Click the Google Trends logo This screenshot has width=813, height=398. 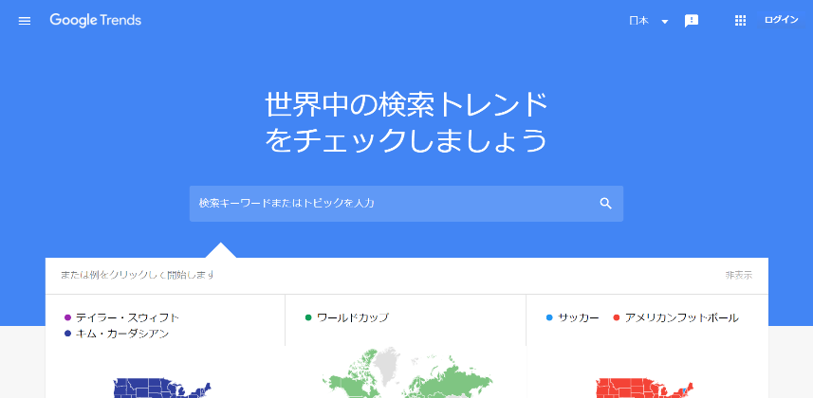pyautogui.click(x=95, y=21)
